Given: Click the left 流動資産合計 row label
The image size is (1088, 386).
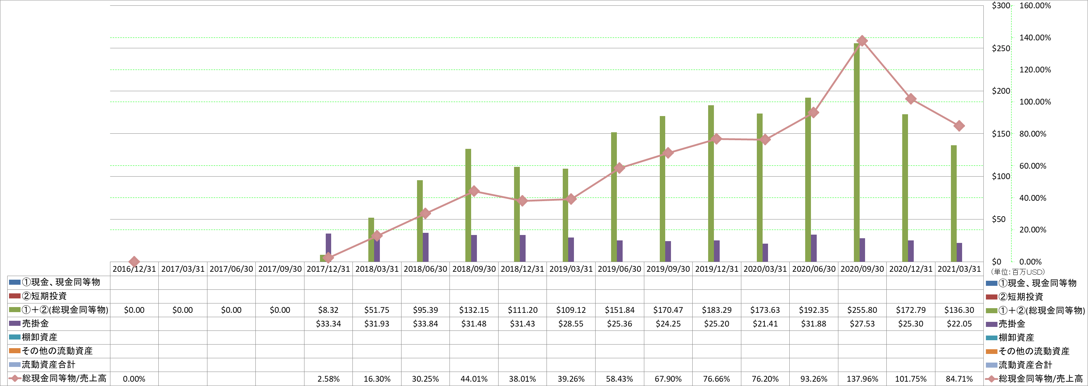Looking at the screenshot, I should (49, 364).
